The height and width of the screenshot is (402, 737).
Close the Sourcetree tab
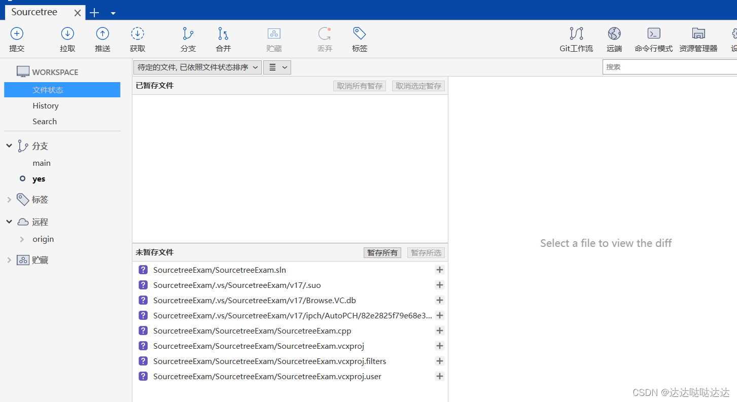[x=78, y=13]
